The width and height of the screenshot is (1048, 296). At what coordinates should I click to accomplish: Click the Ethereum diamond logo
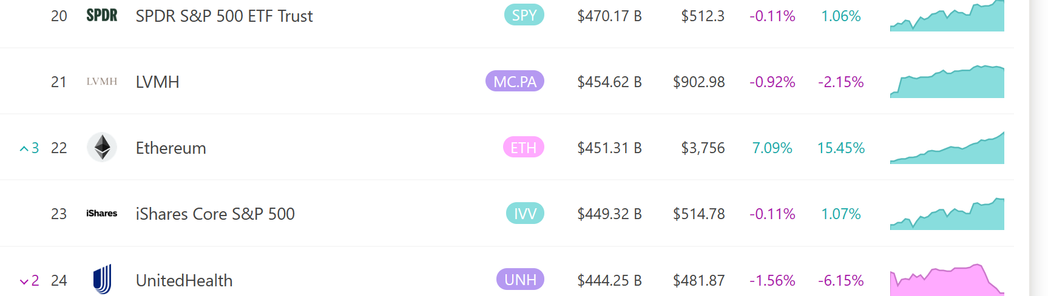102,147
